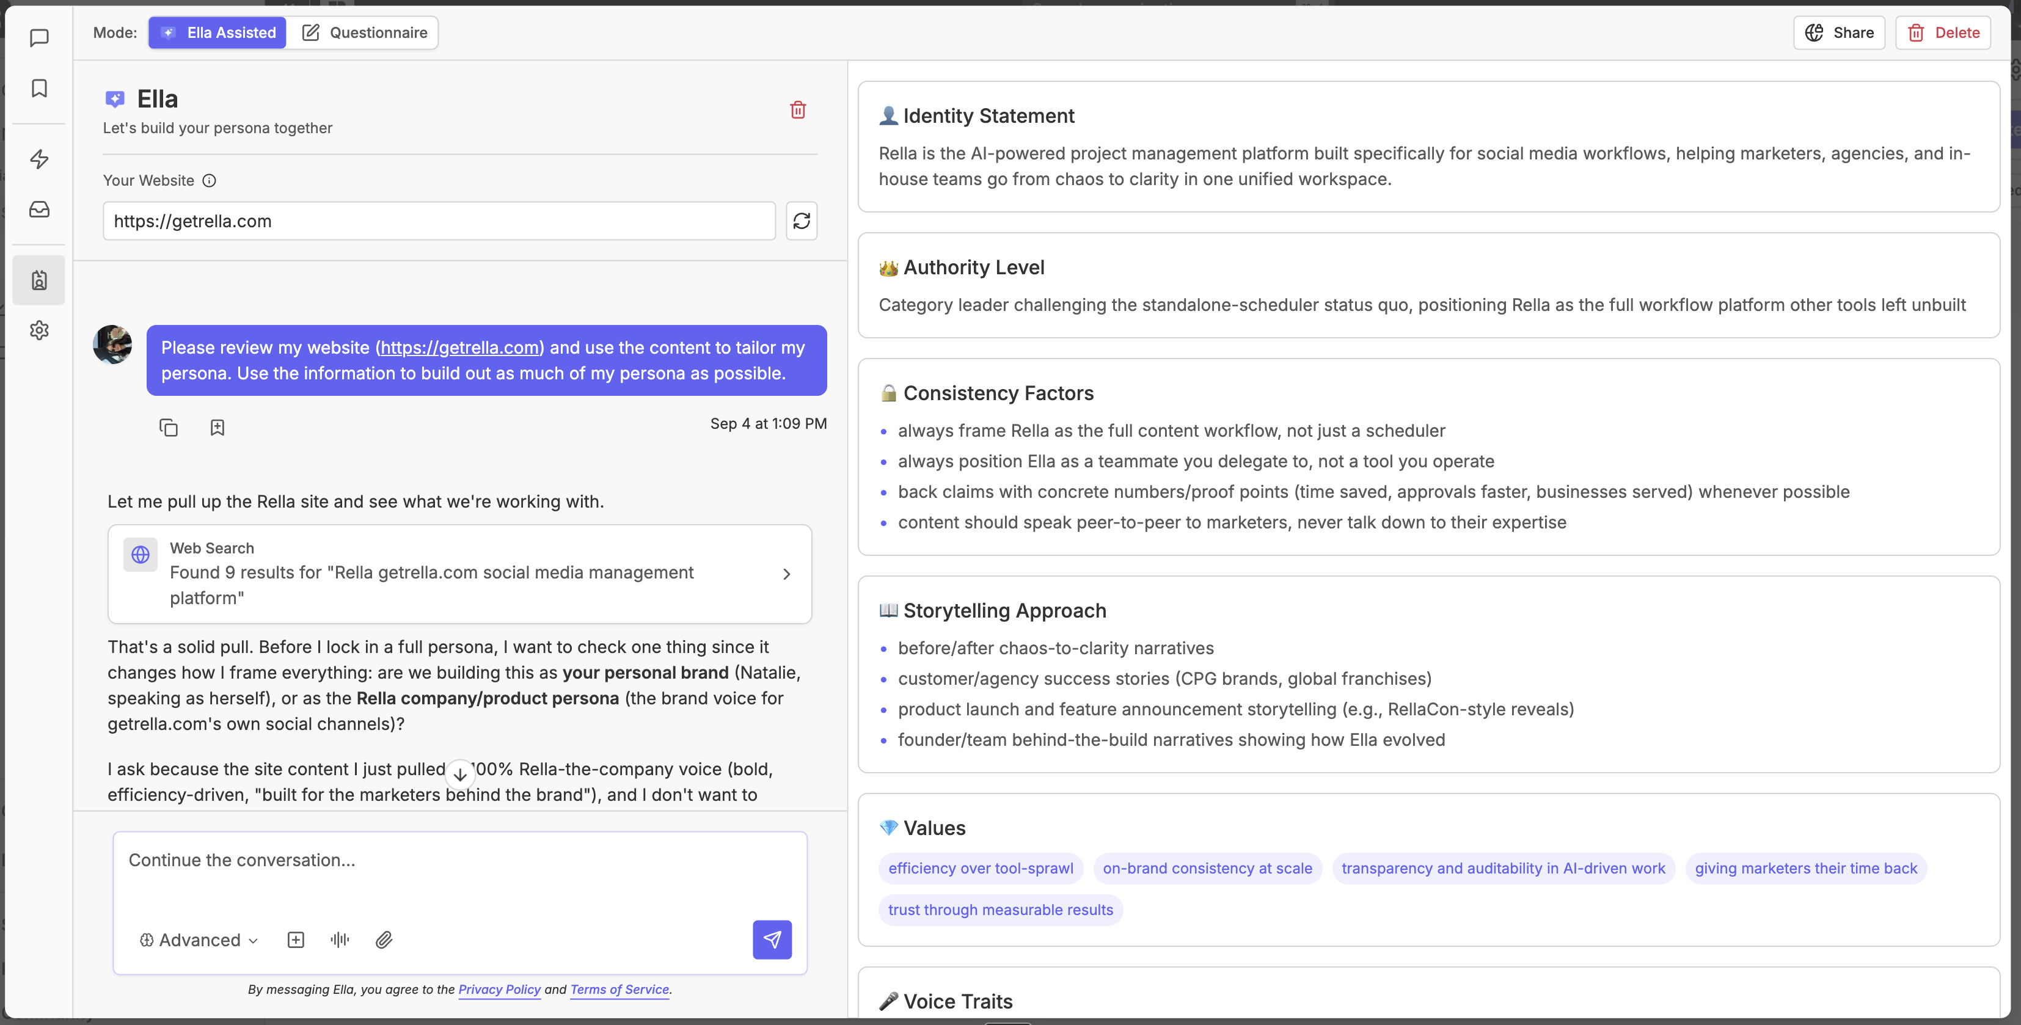Image resolution: width=2021 pixels, height=1025 pixels.
Task: Bookmark the message with the bookmark-plus icon
Action: [217, 428]
